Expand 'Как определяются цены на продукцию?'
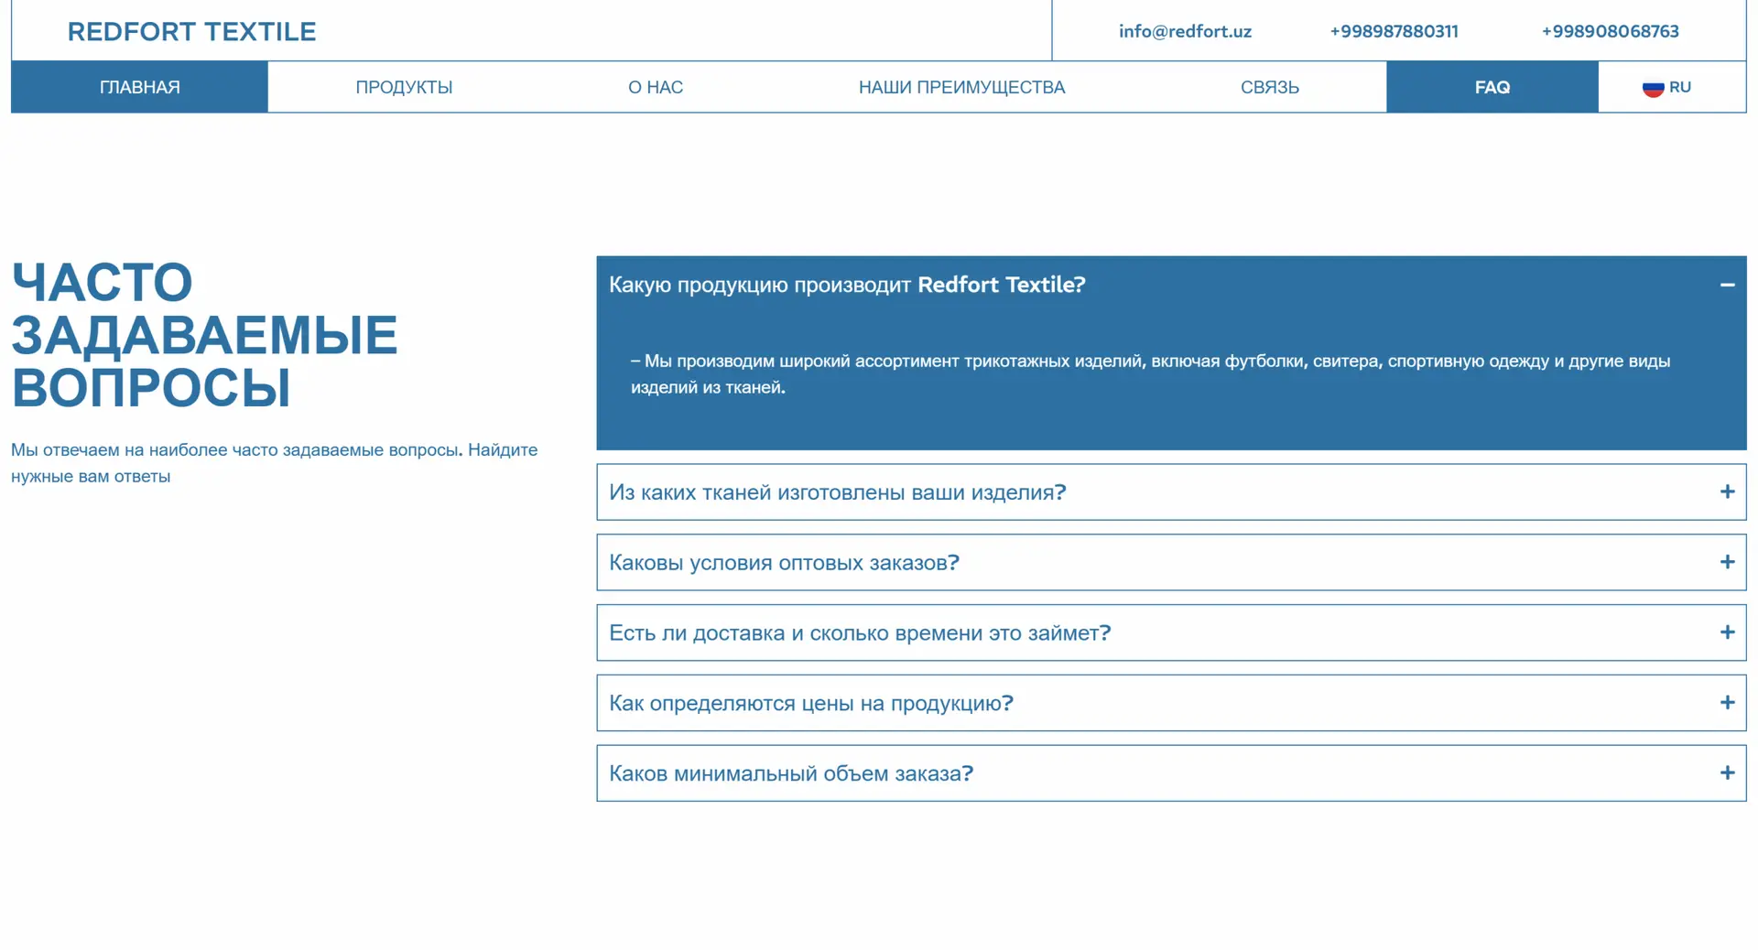1758x950 pixels. (x=810, y=704)
